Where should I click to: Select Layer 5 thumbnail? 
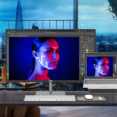[83, 44]
